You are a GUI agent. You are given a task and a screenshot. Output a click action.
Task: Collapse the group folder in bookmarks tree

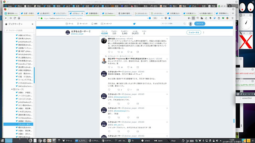click(12, 89)
